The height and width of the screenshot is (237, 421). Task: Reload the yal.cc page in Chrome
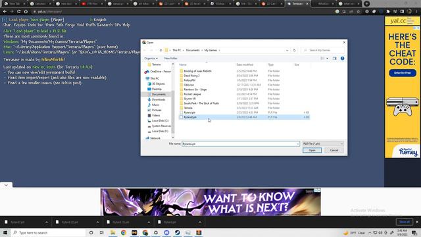click(18, 12)
